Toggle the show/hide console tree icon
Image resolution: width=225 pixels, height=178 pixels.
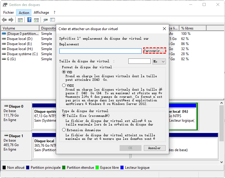coord(20,20)
